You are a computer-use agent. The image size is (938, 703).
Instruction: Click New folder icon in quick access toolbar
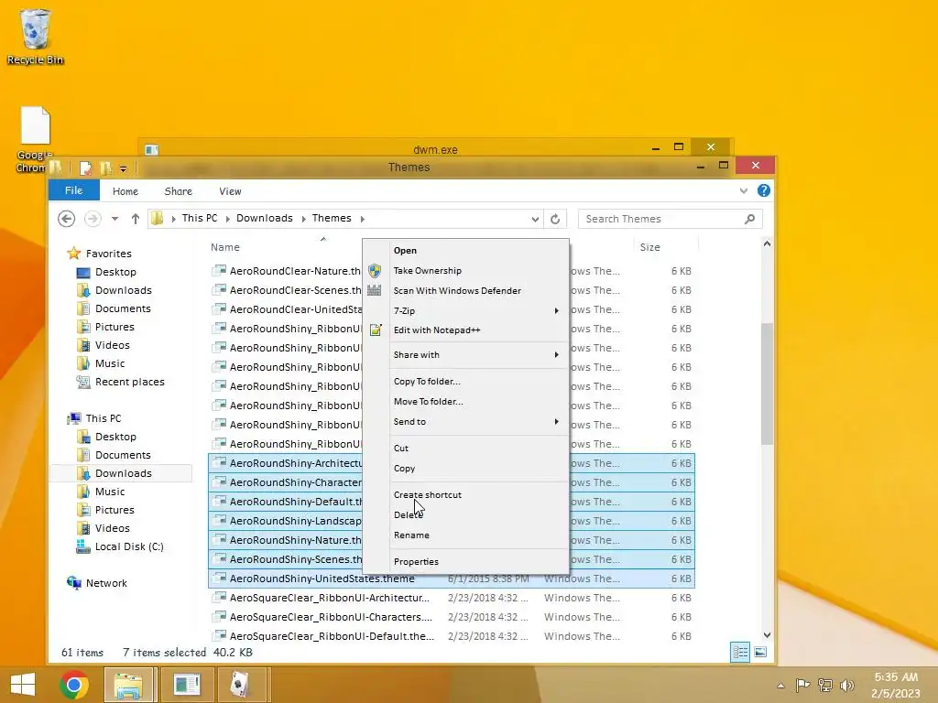point(105,168)
